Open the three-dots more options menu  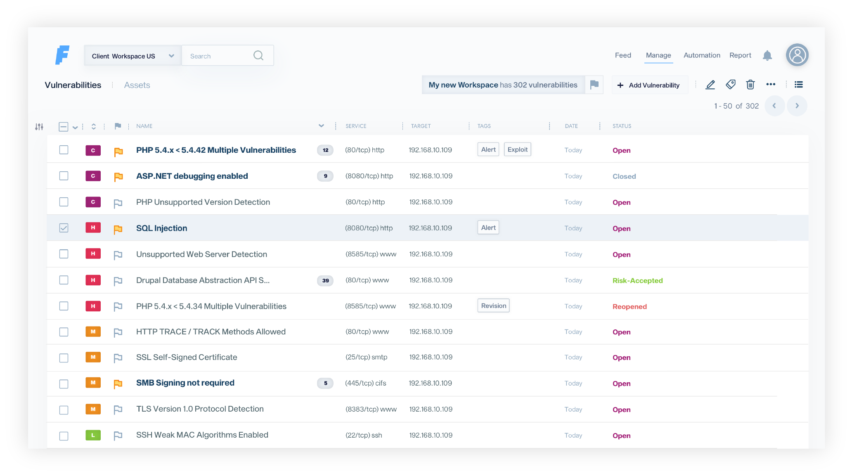770,84
